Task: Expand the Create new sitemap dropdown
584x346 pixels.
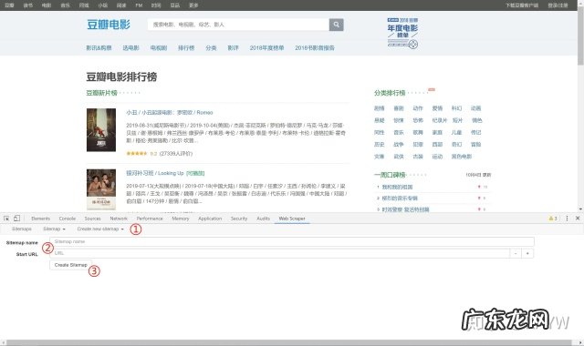Action: 100,229
